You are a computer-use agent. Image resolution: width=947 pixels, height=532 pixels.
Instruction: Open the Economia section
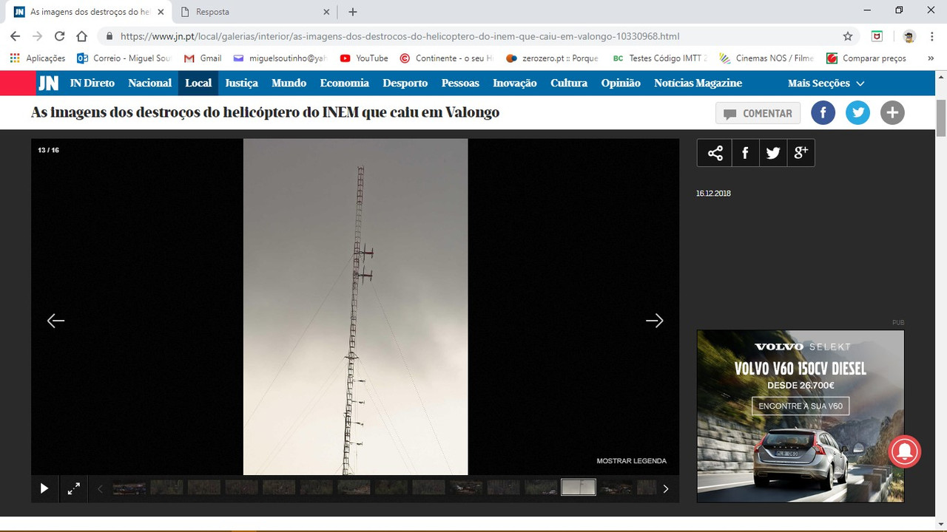pos(345,83)
